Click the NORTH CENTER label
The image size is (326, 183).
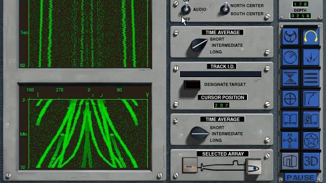pyautogui.click(x=247, y=6)
